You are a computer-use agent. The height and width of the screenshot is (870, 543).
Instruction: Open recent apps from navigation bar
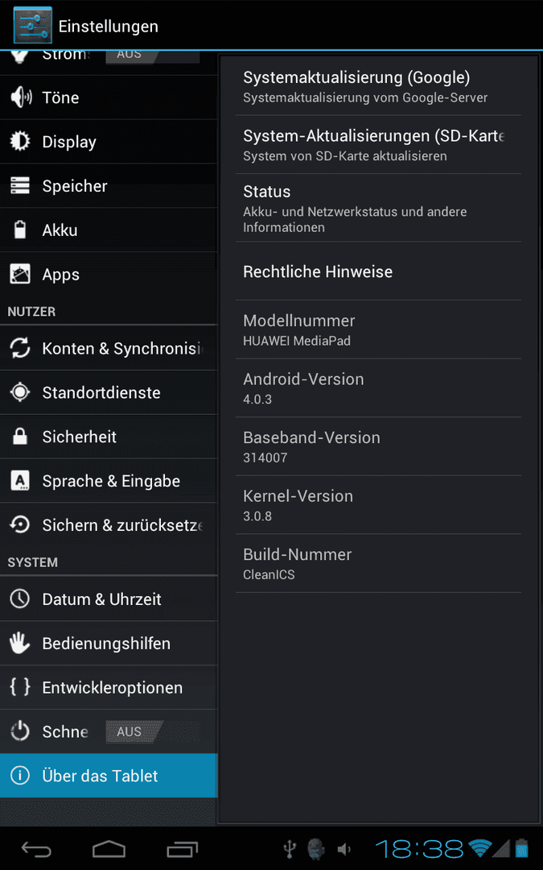(183, 849)
